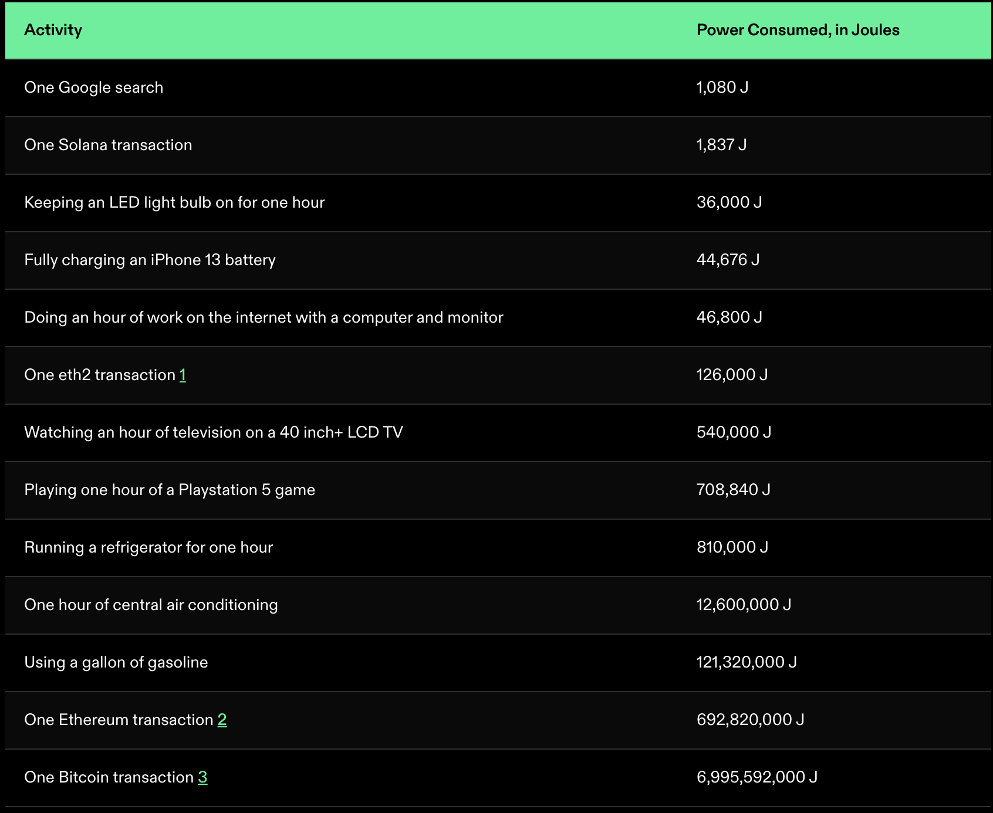Image resolution: width=993 pixels, height=813 pixels.
Task: Click Watching an hour of television text
Action: click(x=214, y=432)
